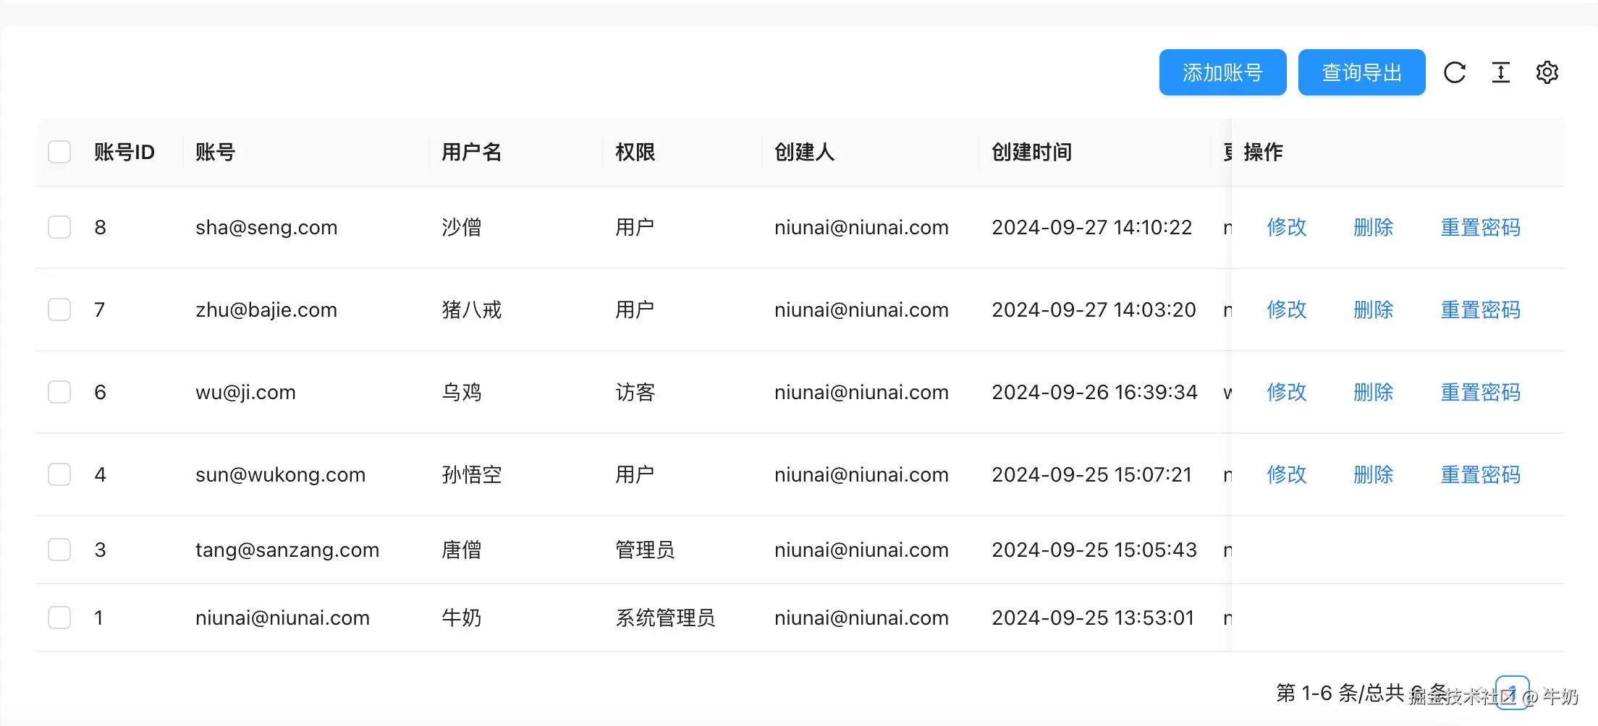The width and height of the screenshot is (1598, 726).
Task: Toggle the select-all checkbox in table header
Action: 59,152
